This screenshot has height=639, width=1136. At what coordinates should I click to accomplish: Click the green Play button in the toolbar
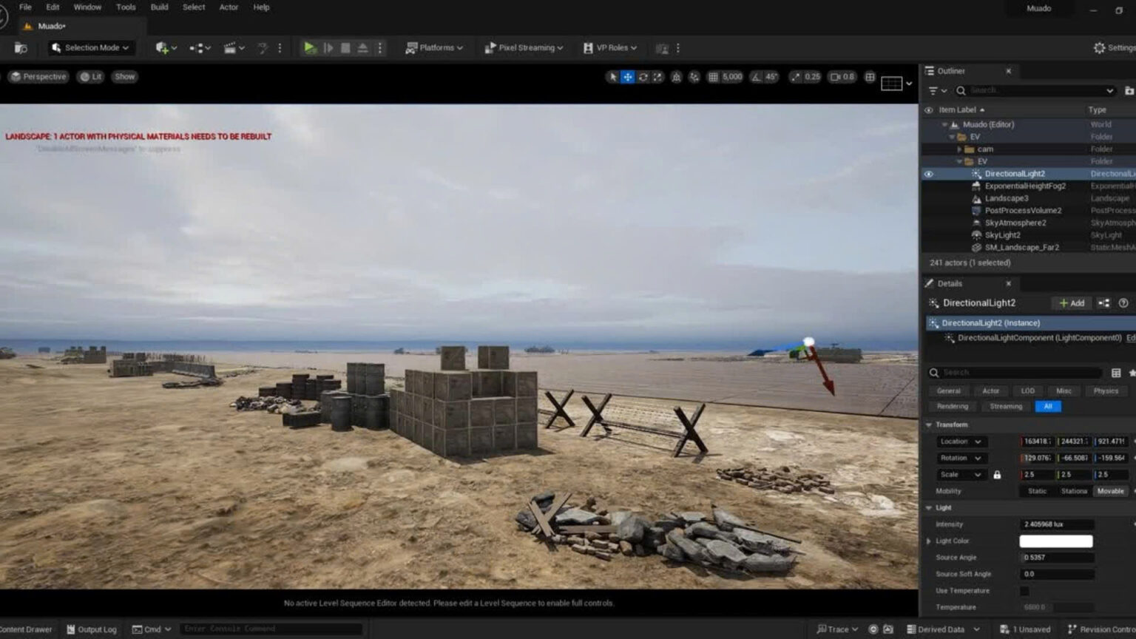click(x=310, y=48)
